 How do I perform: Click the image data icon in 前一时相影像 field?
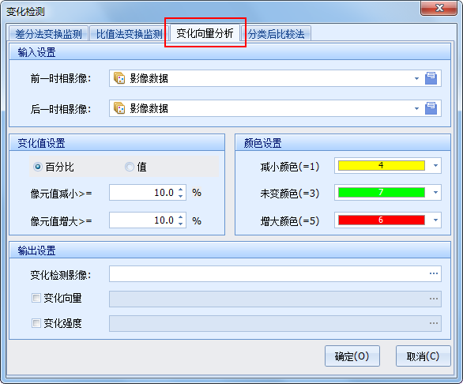(x=119, y=78)
